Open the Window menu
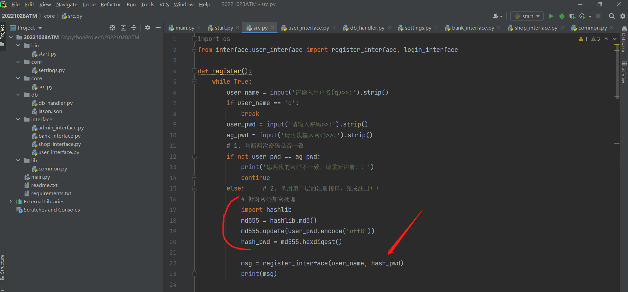Image resolution: width=628 pixels, height=292 pixels. (183, 5)
